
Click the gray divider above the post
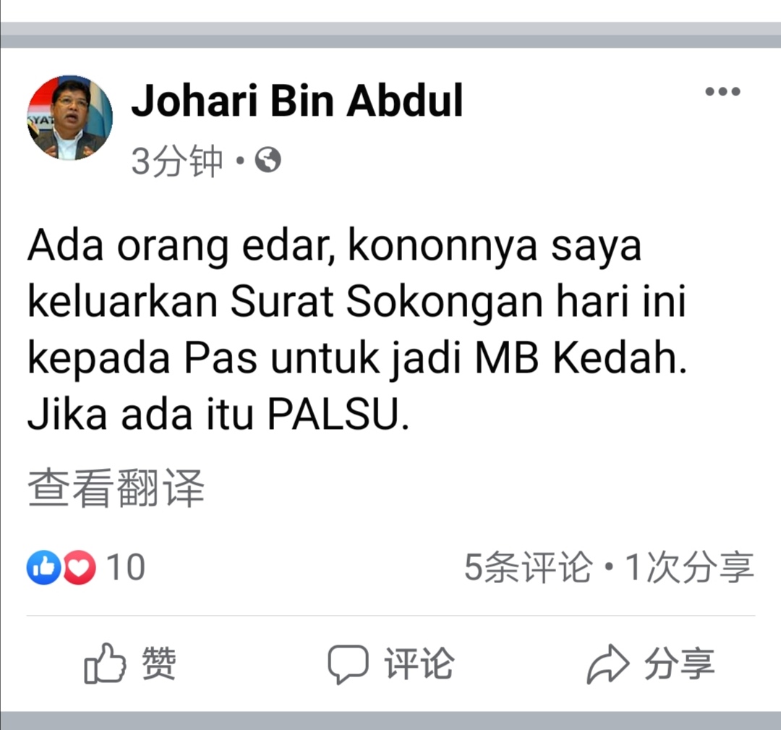click(x=390, y=35)
